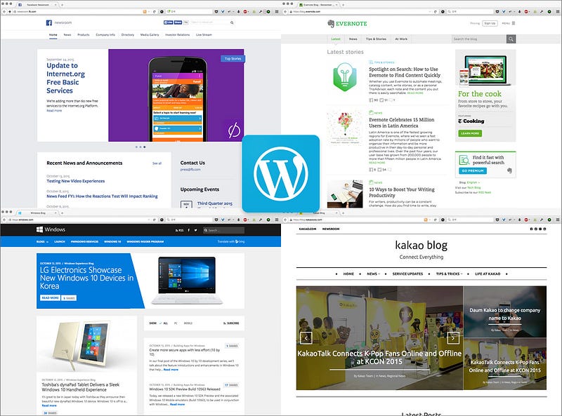This screenshot has height=416, width=562.
Task: Click the Evernote elephant logo
Action: (x=330, y=24)
